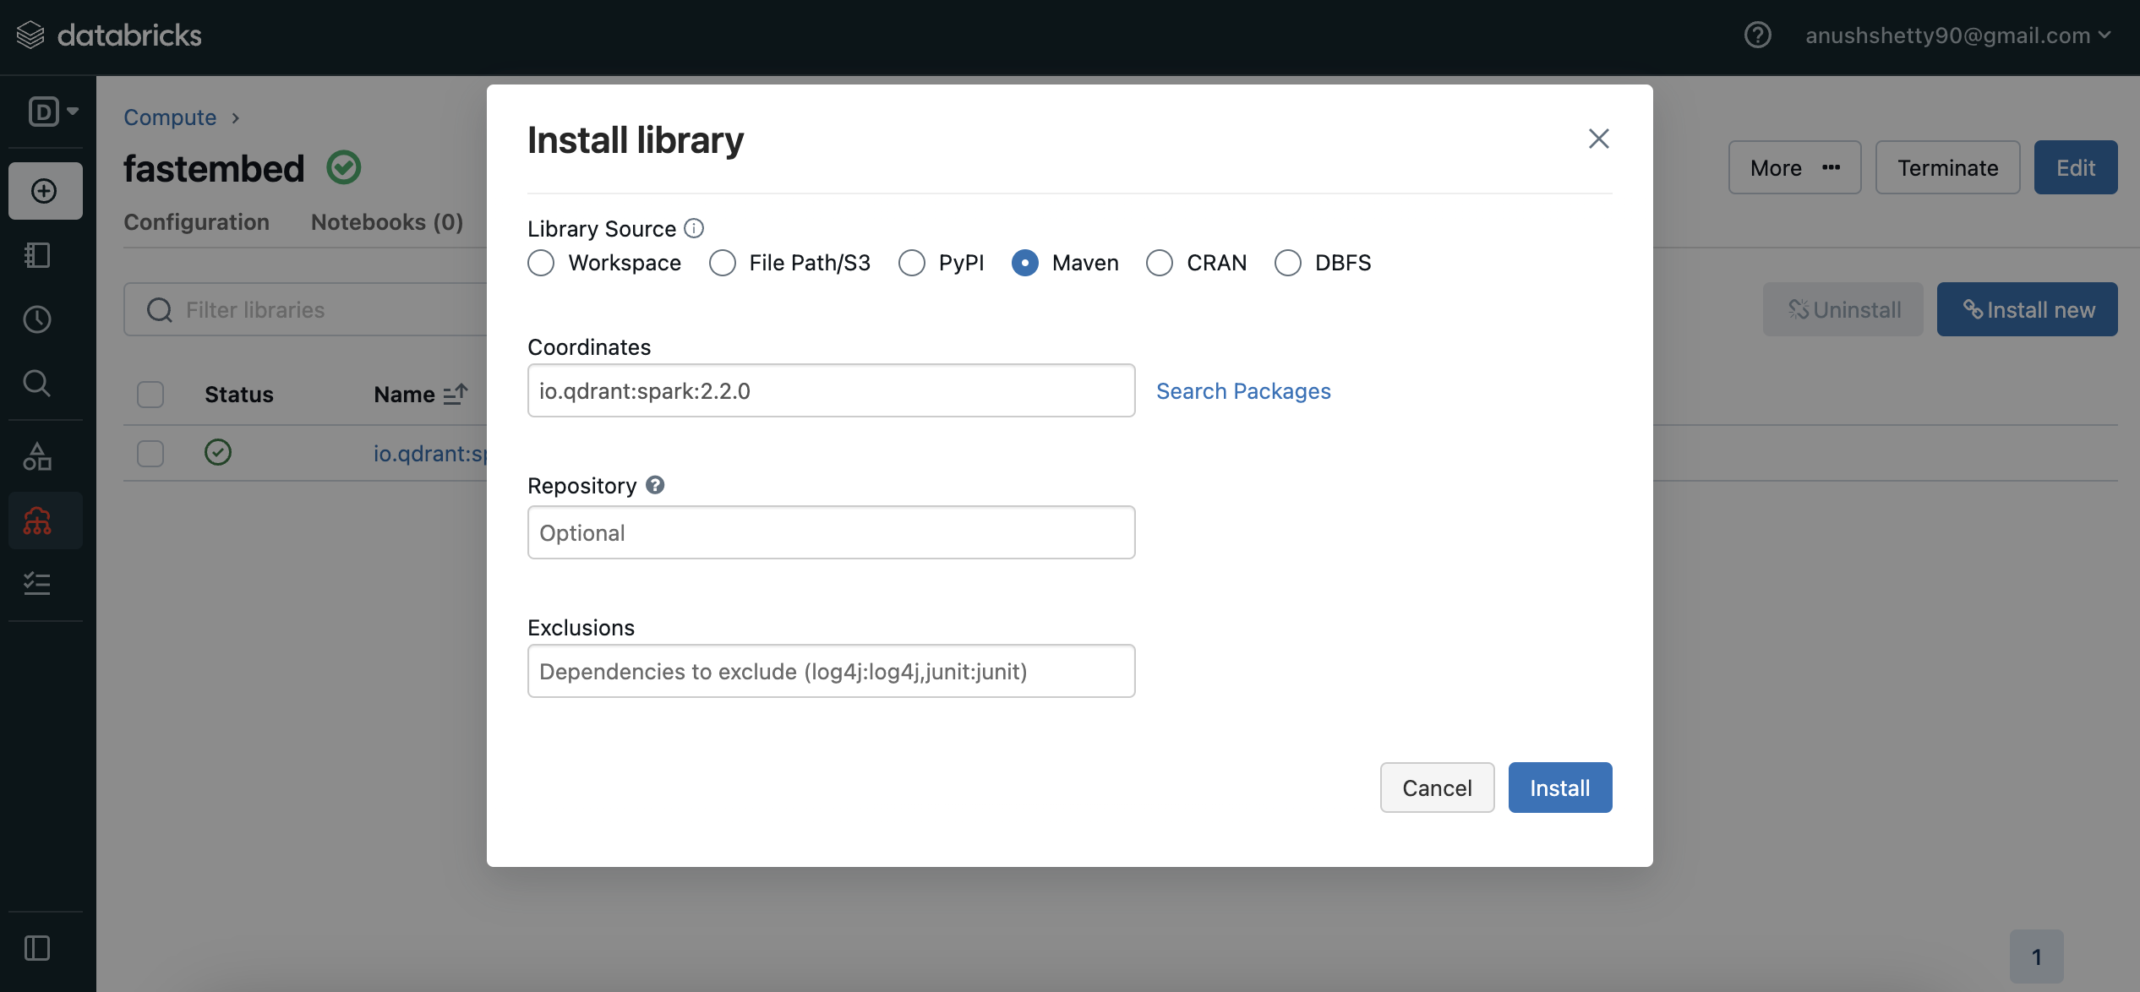Check the io.qdrant library row checkbox
The image size is (2140, 992).
[150, 453]
